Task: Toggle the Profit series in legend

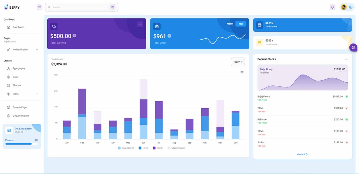Action: point(158,148)
